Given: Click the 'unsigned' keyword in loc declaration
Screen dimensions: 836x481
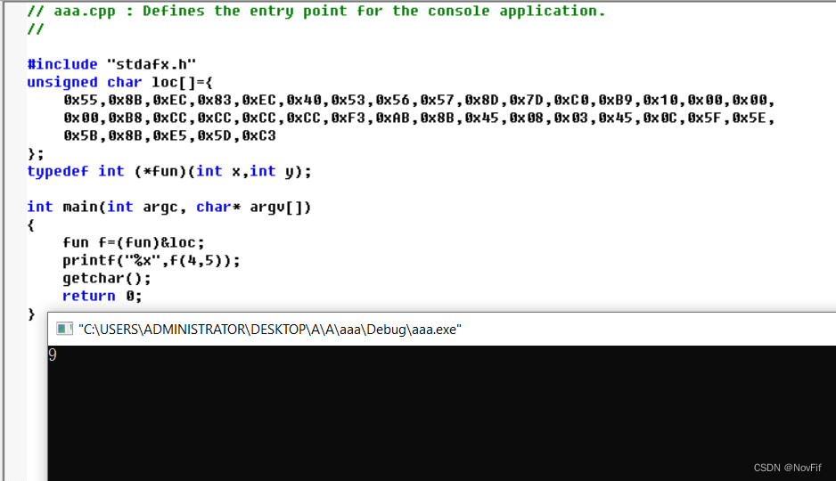Looking at the screenshot, I should [62, 82].
